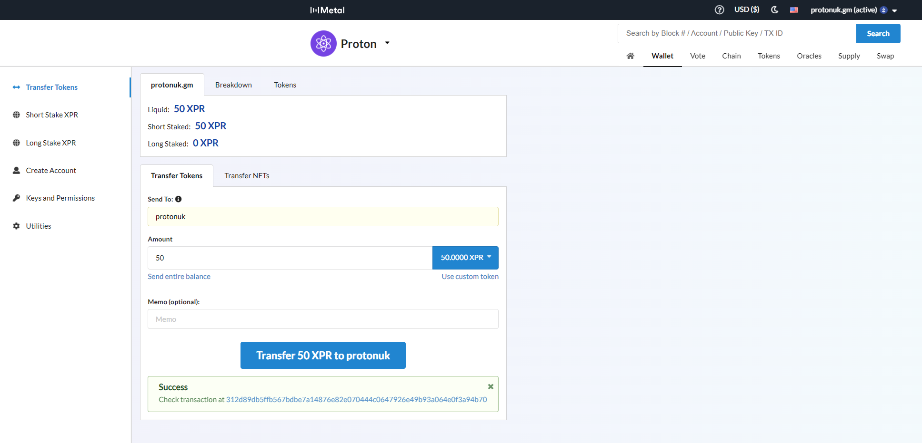
Task: Click the blue Search button
Action: (x=878, y=33)
